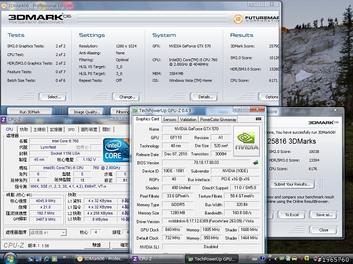This screenshot has width=353, height=264.
Task: Show hidden system tray icons arrow
Action: click(275, 258)
